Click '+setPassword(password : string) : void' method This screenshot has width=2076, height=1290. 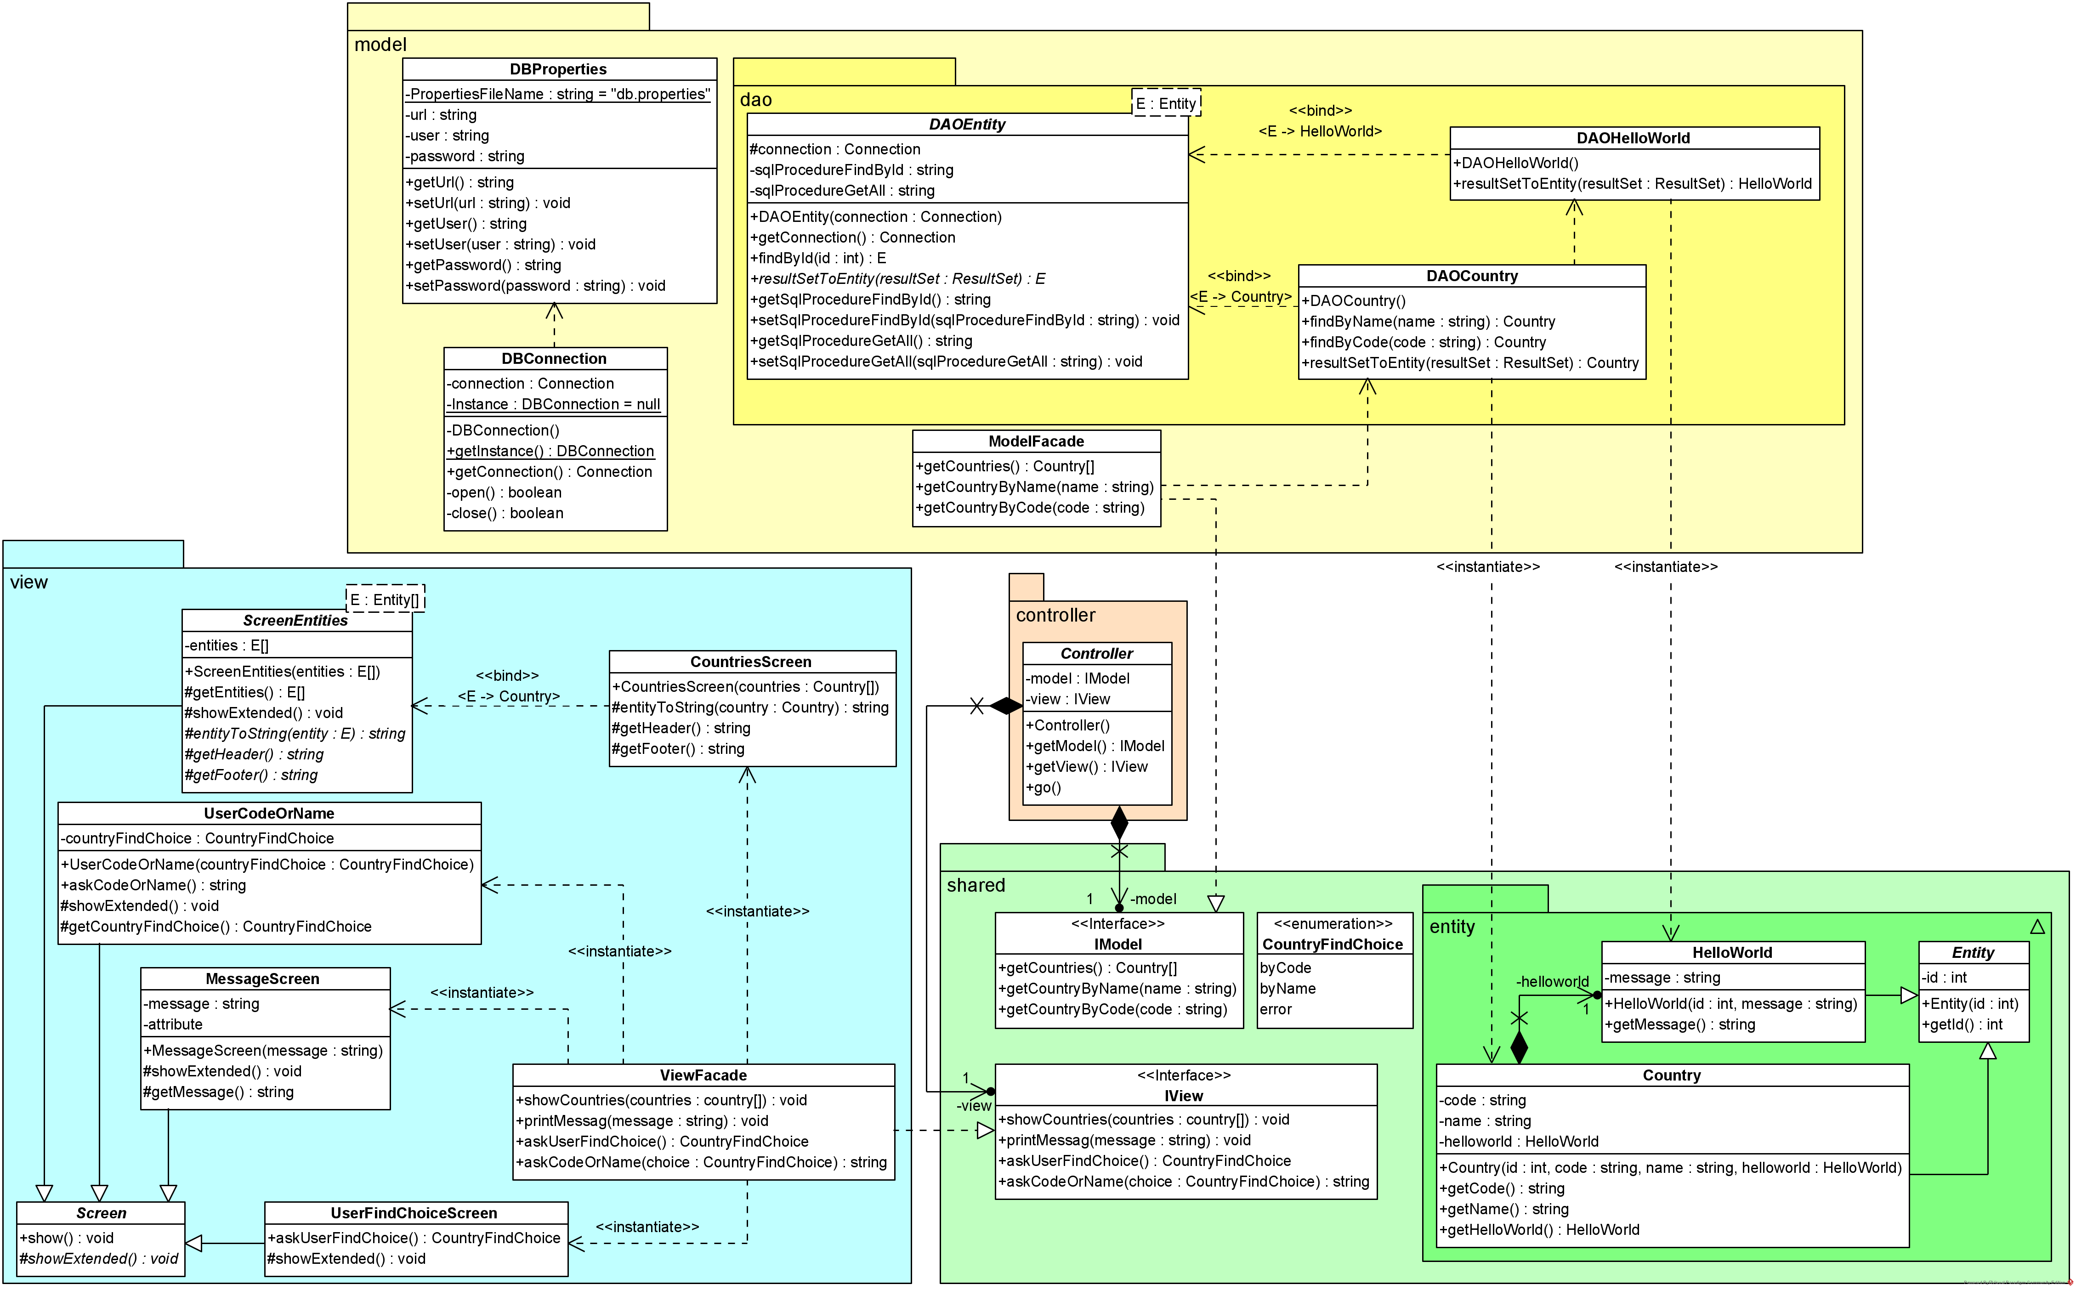pos(535,286)
